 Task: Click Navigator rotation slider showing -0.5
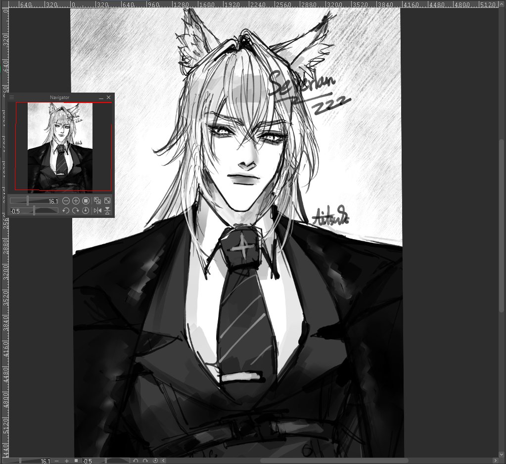coord(34,210)
